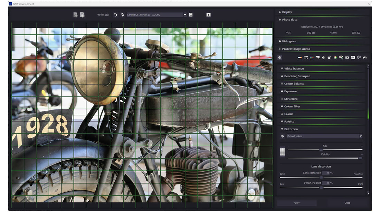The height and width of the screenshot is (212, 380).
Task: Click the reset icon beside Default values
Action: point(282,136)
